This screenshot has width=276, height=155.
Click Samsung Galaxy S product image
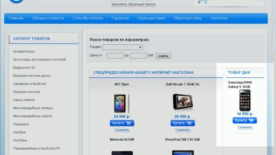point(245,100)
